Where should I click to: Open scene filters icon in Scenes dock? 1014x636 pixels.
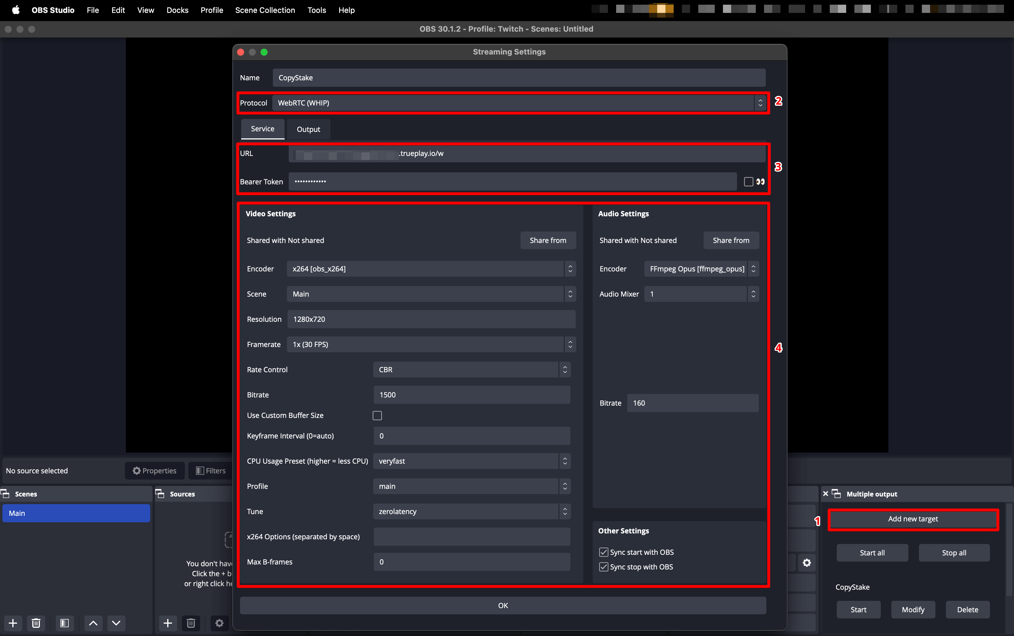point(65,623)
